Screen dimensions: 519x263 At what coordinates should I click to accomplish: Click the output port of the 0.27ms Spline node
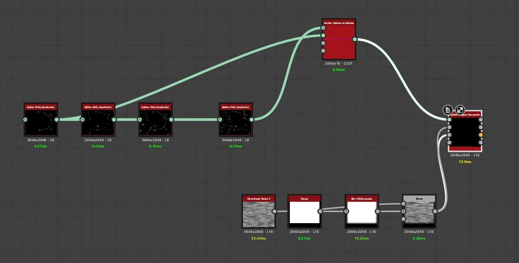coord(57,120)
